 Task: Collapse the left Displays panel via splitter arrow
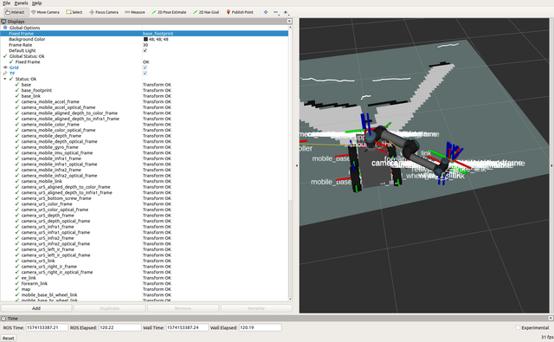[x=296, y=165]
